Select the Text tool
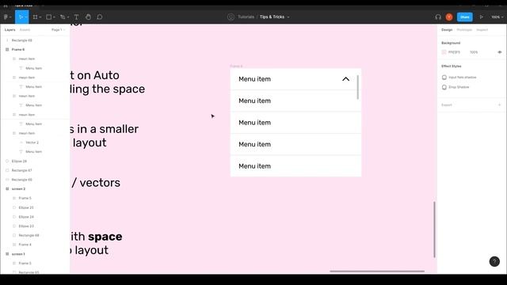Viewport: 507px width, 285px height. pos(76,17)
